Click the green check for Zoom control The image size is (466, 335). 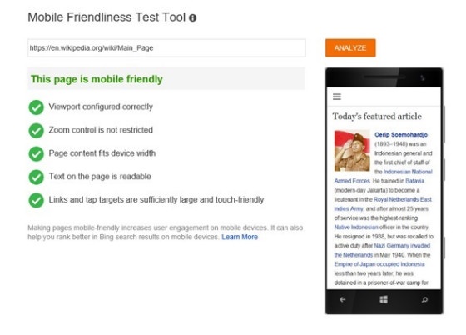coord(37,131)
